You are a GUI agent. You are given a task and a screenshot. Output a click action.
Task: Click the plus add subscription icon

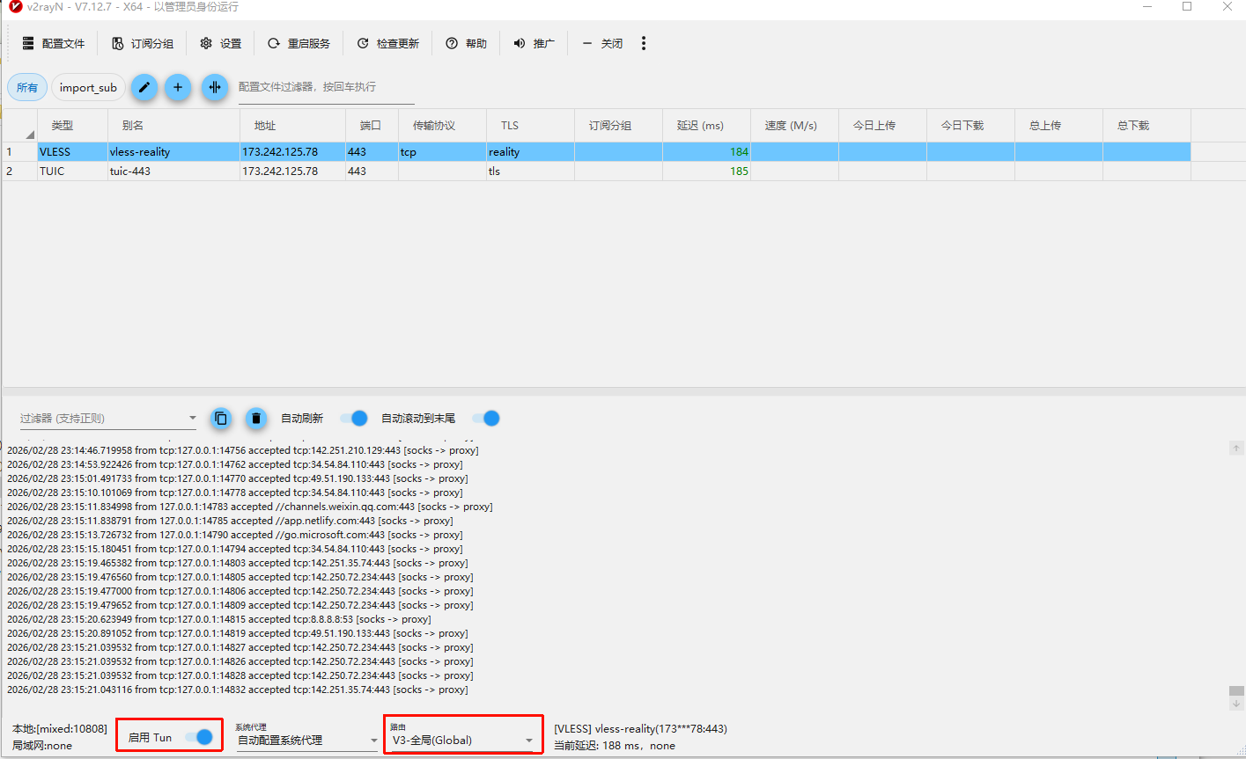178,87
